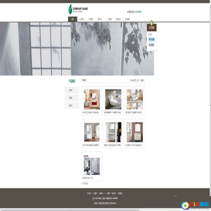
Task: Click the title under the European-style vanity product
Action: (x=134, y=145)
